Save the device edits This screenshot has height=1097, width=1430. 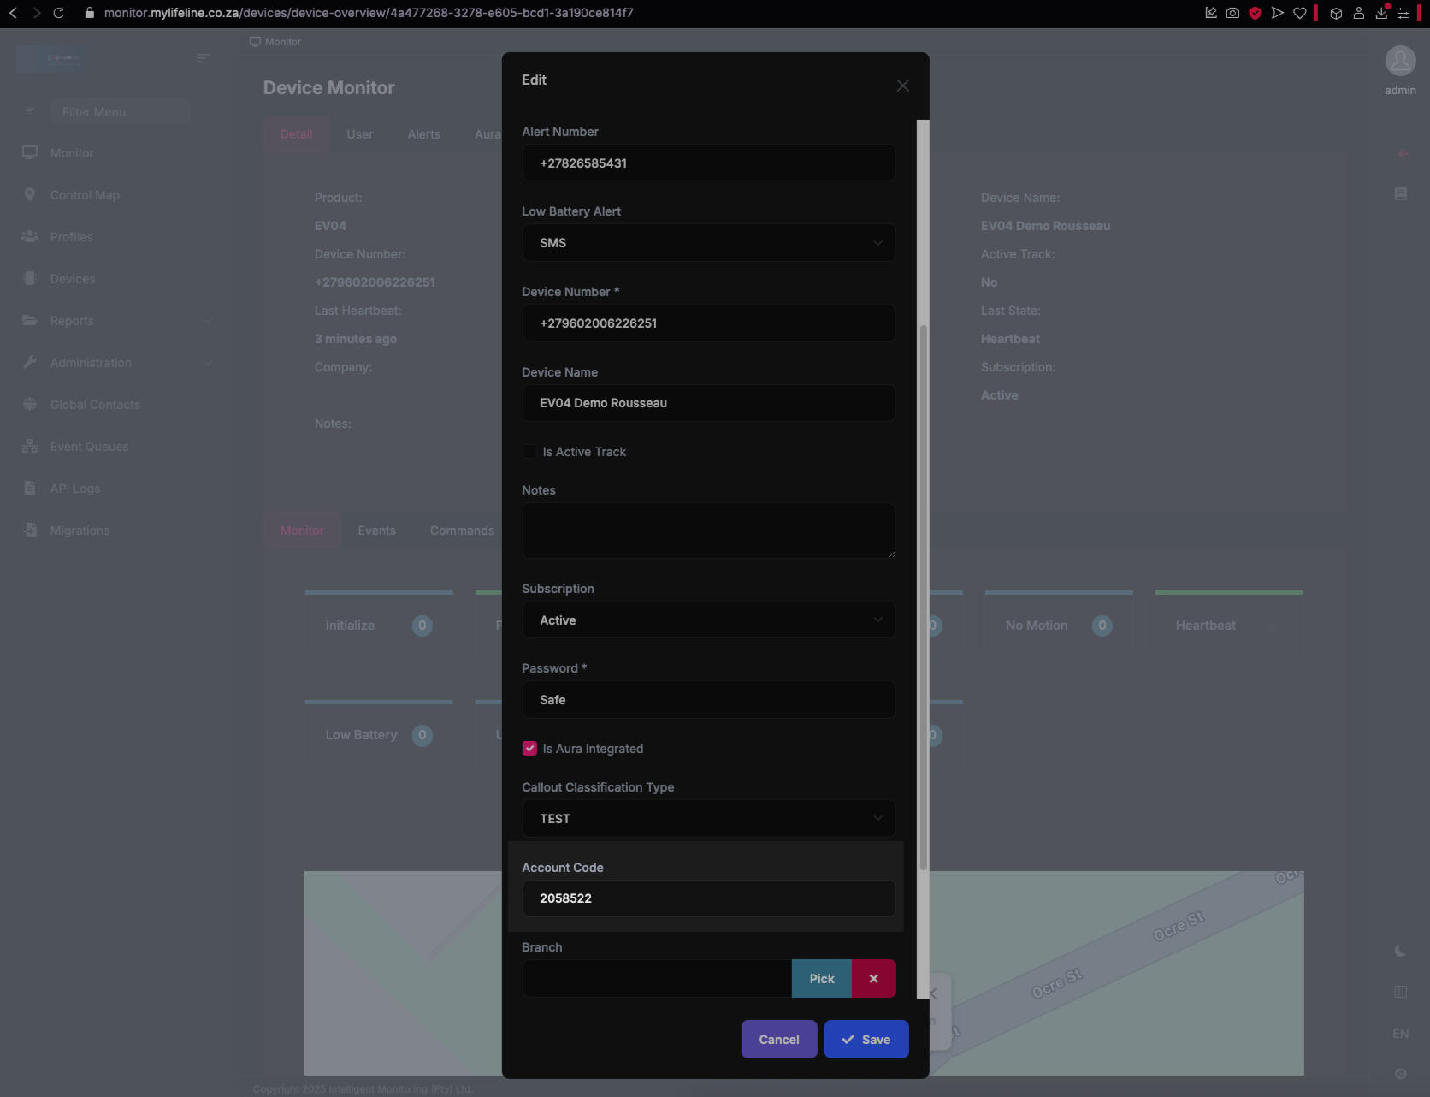tap(866, 1040)
